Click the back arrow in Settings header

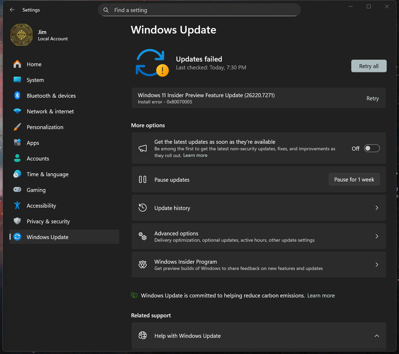(x=12, y=10)
